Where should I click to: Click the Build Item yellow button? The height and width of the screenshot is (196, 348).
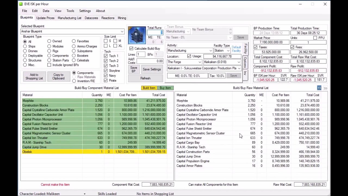149,88
